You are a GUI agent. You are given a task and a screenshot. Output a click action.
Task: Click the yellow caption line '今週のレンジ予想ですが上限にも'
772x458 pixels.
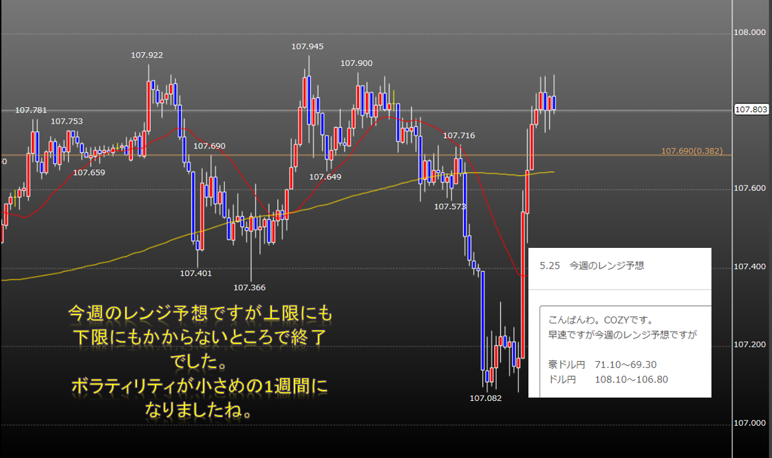pyautogui.click(x=200, y=313)
